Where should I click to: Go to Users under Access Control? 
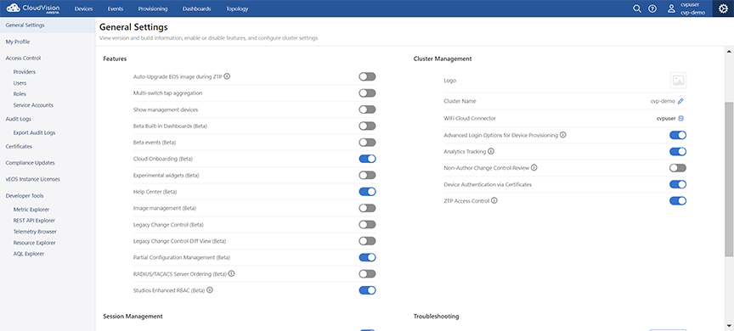pos(20,83)
